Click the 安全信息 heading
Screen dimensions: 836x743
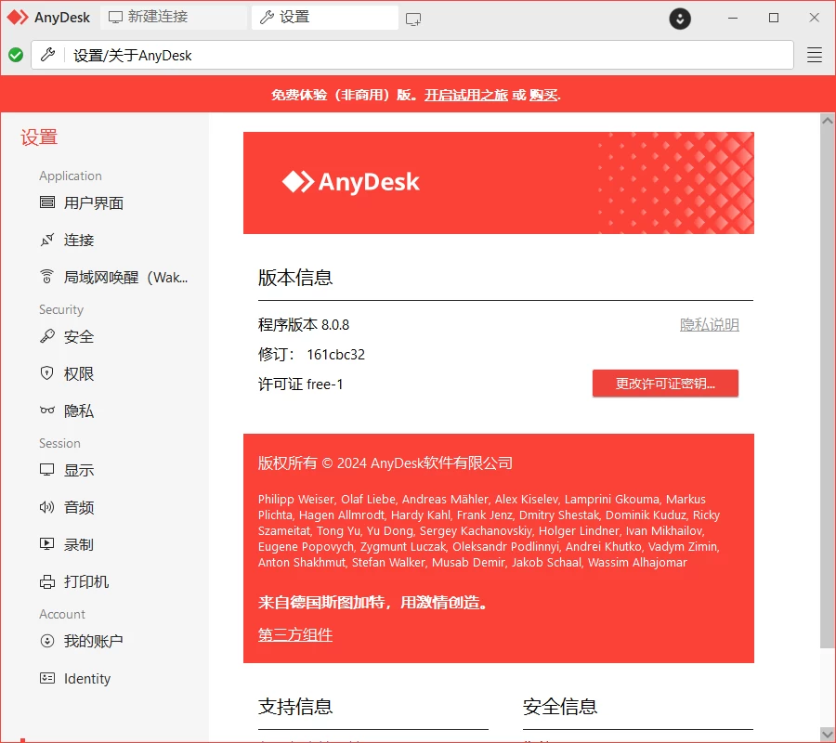(560, 707)
